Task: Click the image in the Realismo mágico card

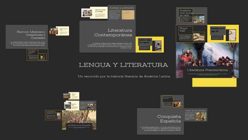Action: click(158, 46)
